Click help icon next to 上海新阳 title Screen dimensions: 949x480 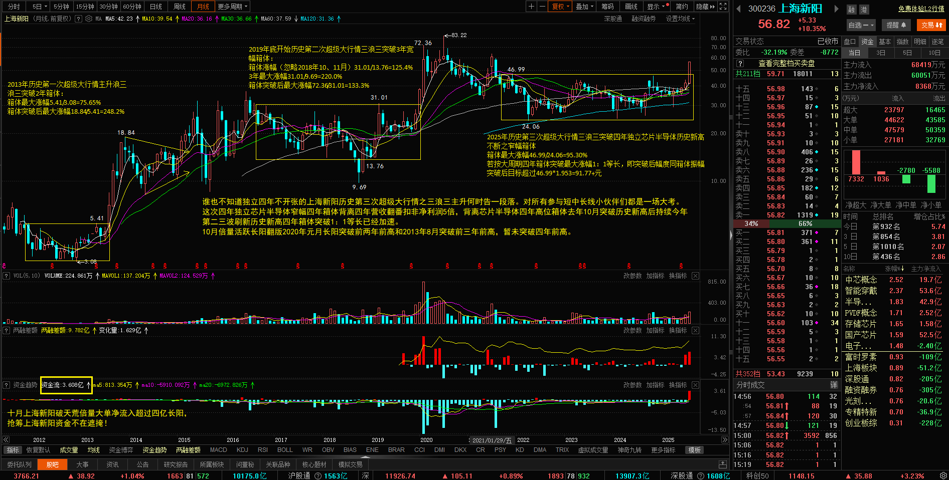click(x=78, y=19)
